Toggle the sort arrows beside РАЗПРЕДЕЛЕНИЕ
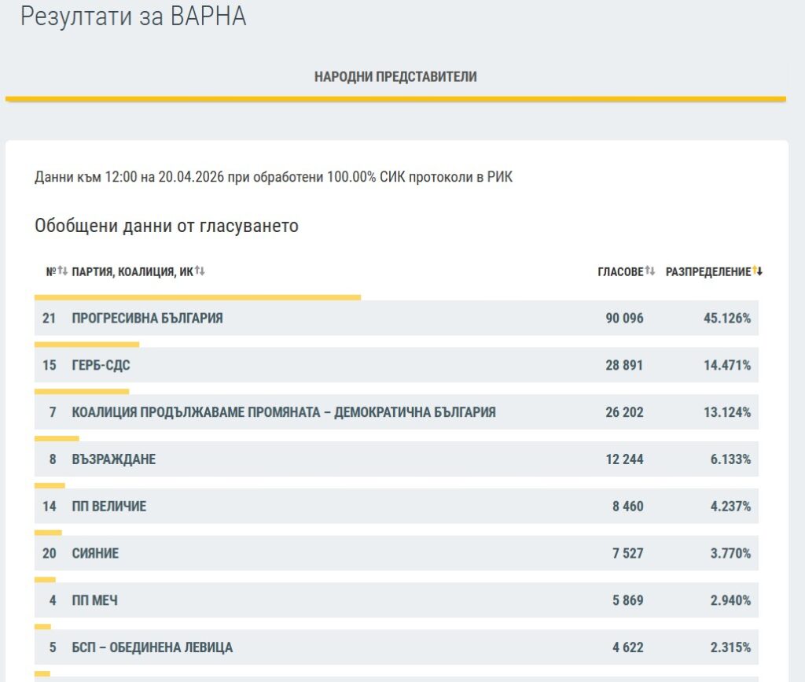Screen dimensions: 805x682 click(x=758, y=271)
